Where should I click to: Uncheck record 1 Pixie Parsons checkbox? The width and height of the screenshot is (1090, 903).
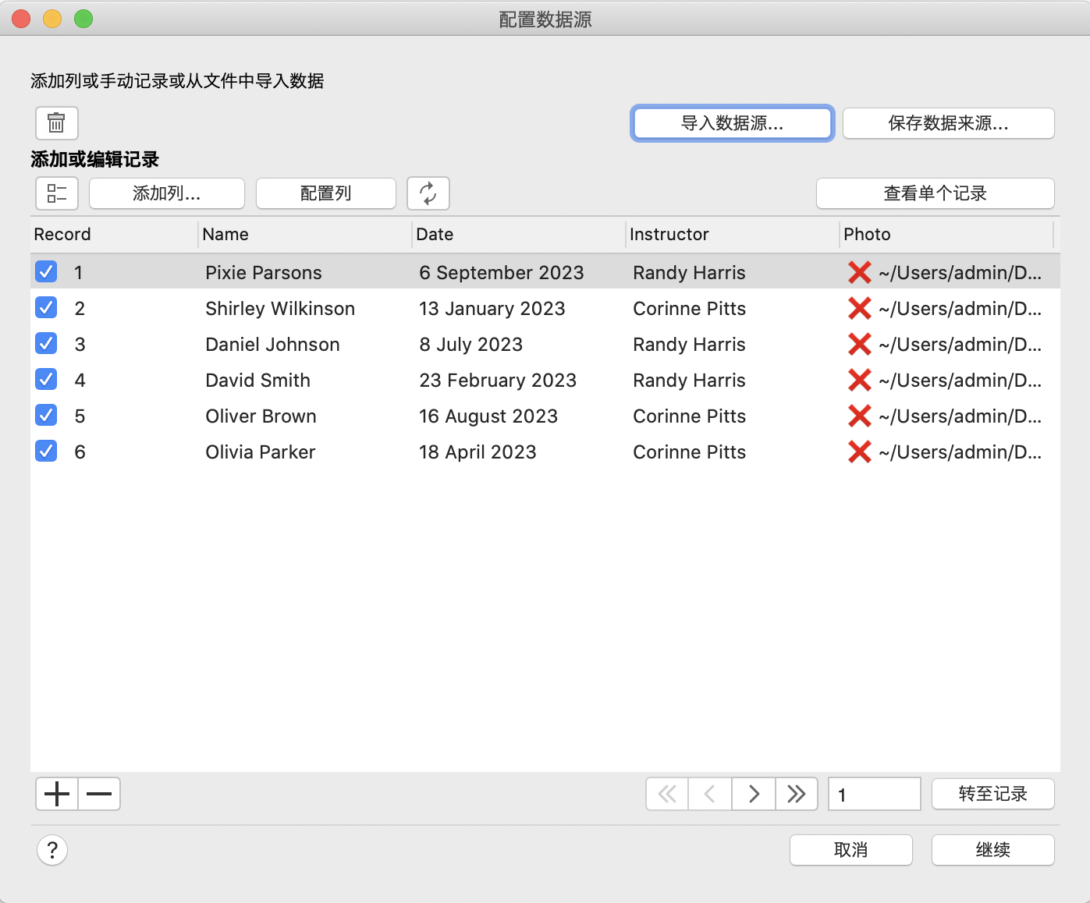click(x=46, y=272)
